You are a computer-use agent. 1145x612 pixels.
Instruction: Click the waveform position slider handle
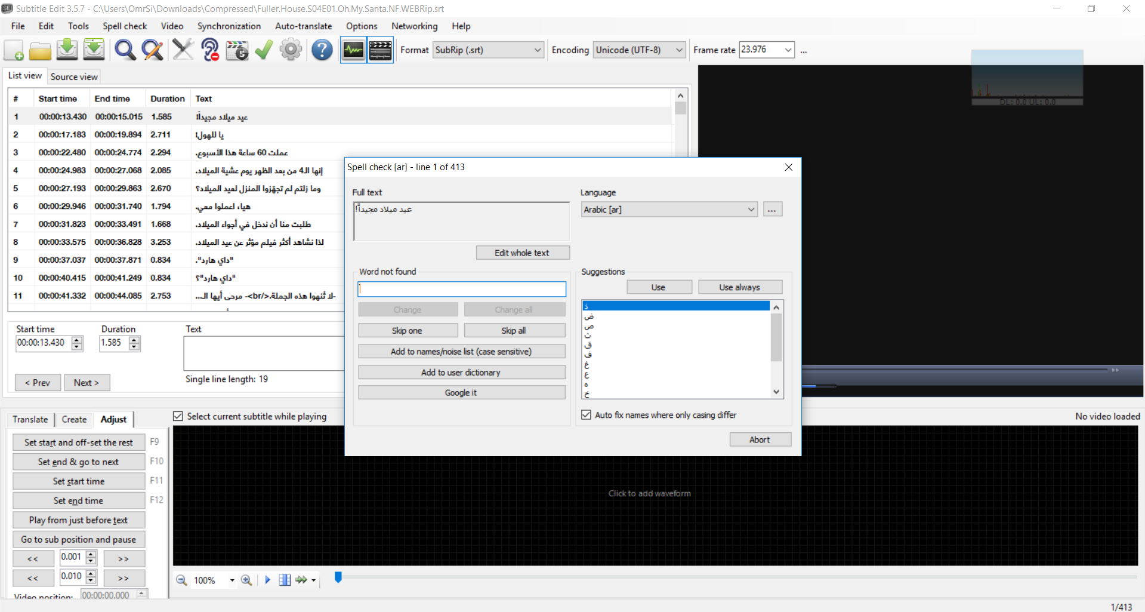pos(338,577)
